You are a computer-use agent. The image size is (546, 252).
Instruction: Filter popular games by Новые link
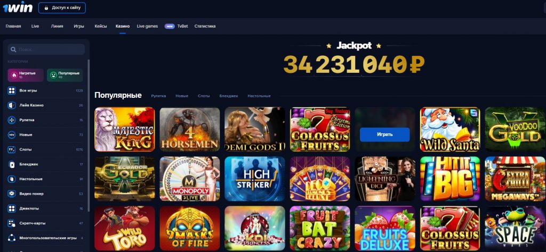[x=182, y=96]
